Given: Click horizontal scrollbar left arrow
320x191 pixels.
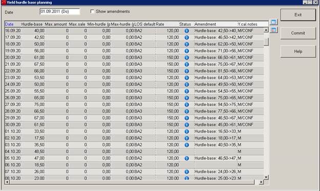Looking at the screenshot, I should click(7, 182).
